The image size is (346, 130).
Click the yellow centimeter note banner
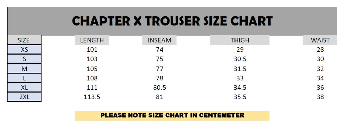click(x=172, y=116)
